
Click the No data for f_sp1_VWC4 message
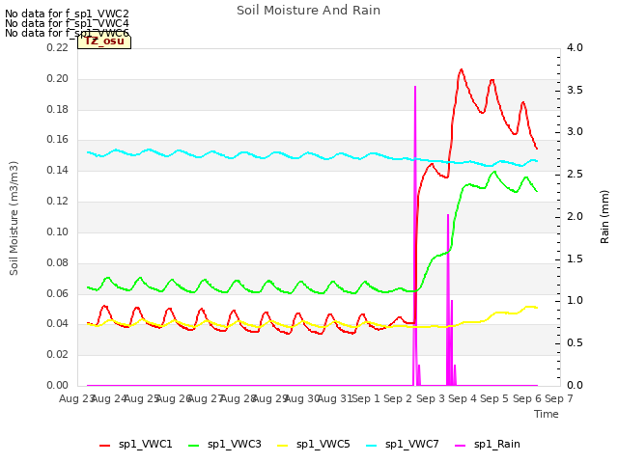coord(67,23)
